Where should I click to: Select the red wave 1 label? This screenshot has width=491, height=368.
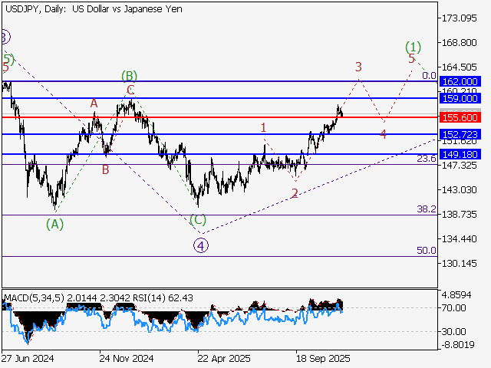pyautogui.click(x=263, y=127)
